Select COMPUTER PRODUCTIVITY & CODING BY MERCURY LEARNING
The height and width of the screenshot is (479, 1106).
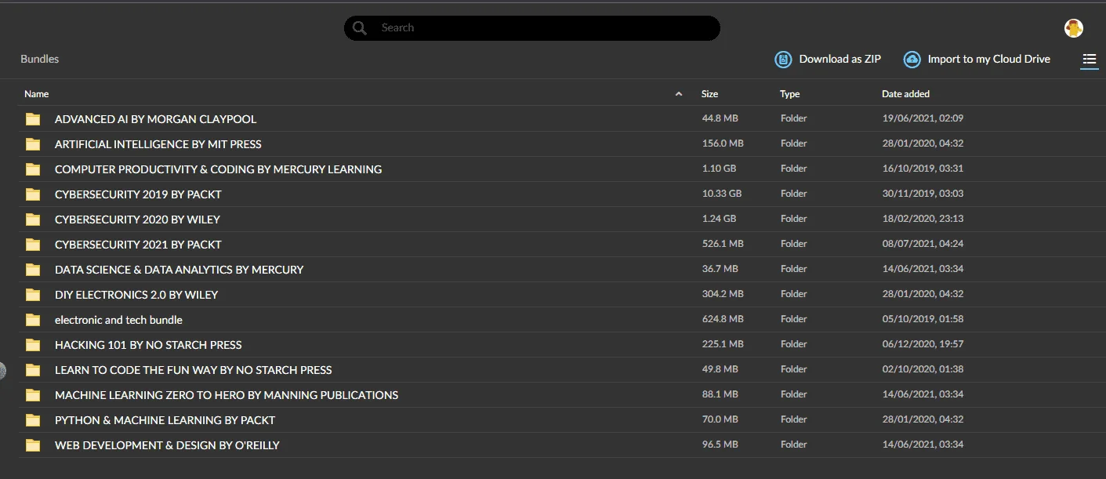click(219, 169)
